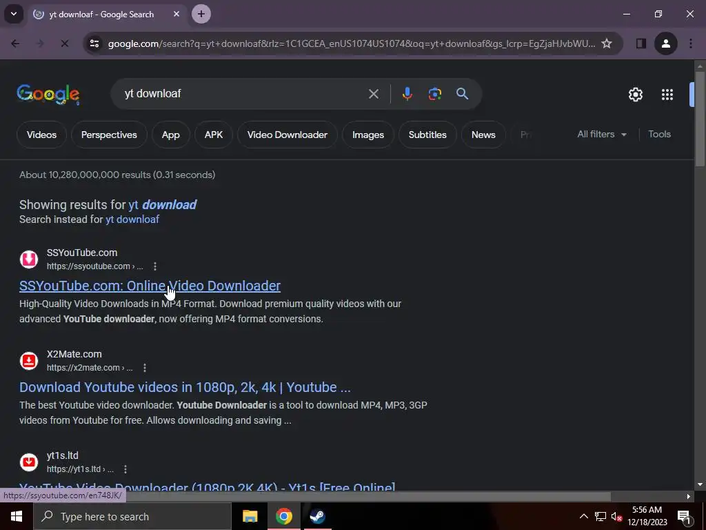706x530 pixels.
Task: Bookmark this page with the star
Action: [607, 43]
